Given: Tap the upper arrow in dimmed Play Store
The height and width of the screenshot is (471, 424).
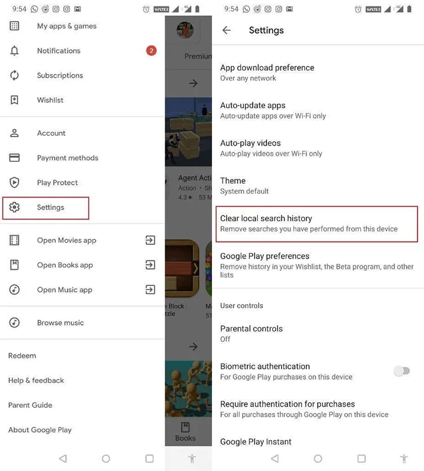Looking at the screenshot, I should (193, 83).
